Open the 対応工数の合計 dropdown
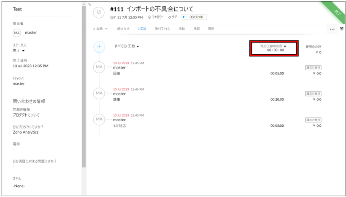 [285, 46]
